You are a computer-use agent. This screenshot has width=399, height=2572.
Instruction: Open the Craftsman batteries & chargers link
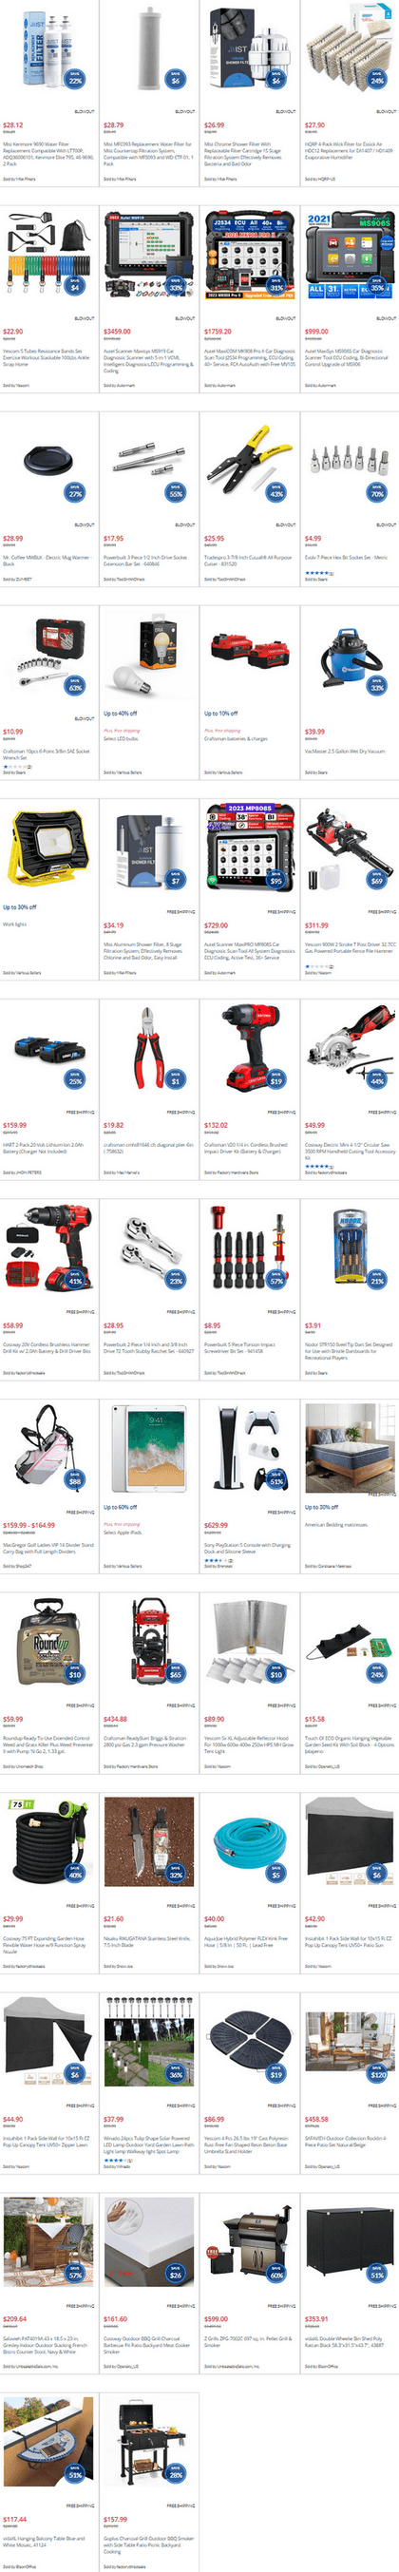(x=236, y=738)
